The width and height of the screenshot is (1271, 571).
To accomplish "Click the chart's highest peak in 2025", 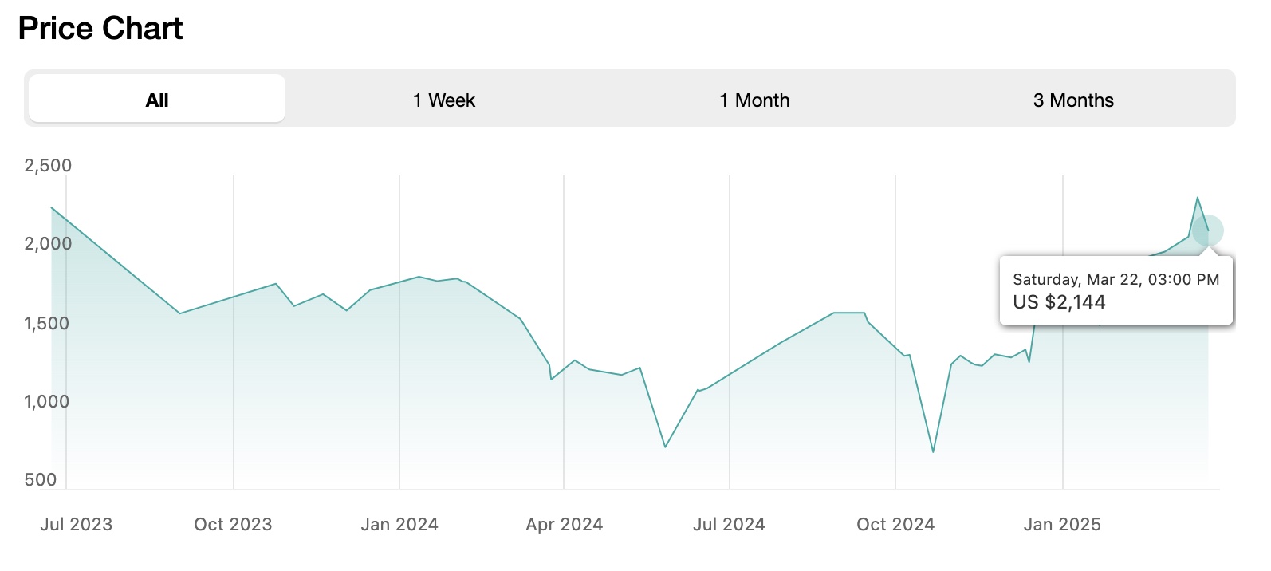I will [1197, 198].
